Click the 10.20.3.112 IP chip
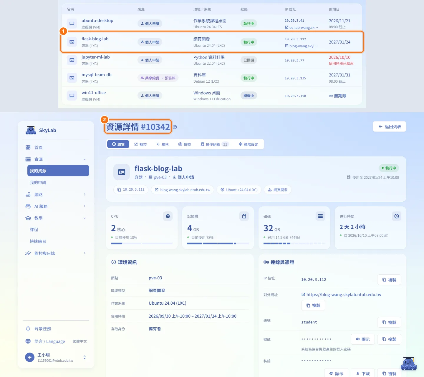Image resolution: width=424 pixels, height=377 pixels. [131, 190]
